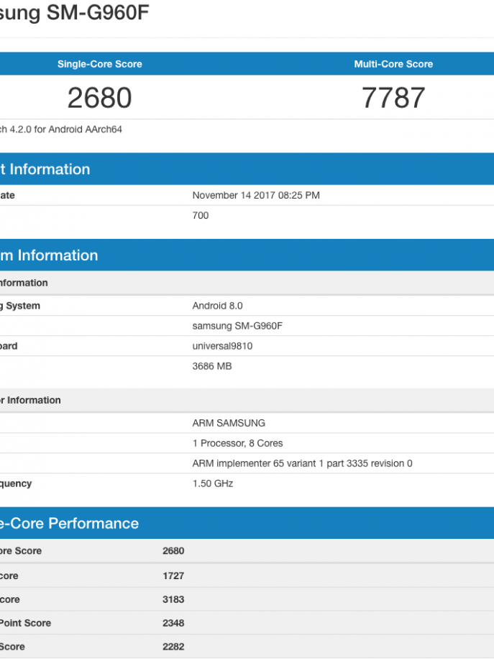Select the 3686 MB memory value
The height and width of the screenshot is (659, 494).
point(212,366)
